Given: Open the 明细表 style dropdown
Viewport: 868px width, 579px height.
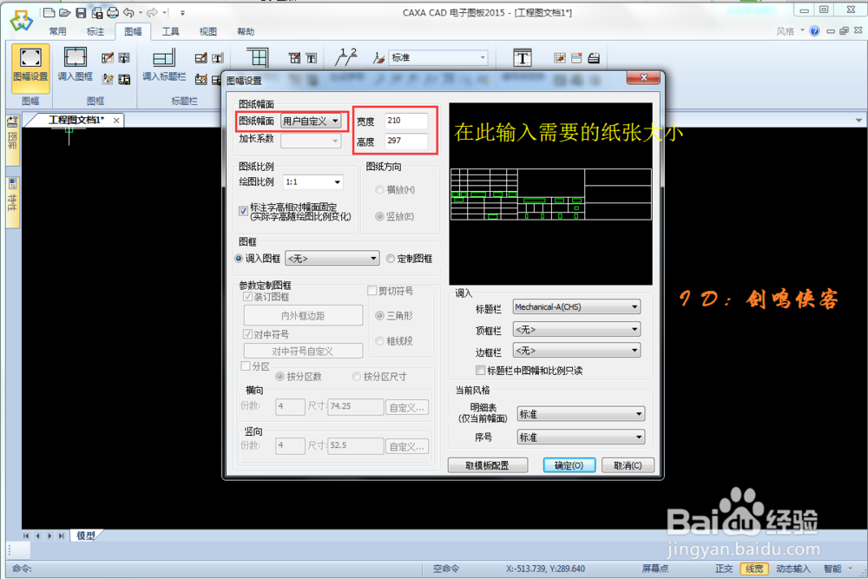Looking at the screenshot, I should click(x=581, y=414).
